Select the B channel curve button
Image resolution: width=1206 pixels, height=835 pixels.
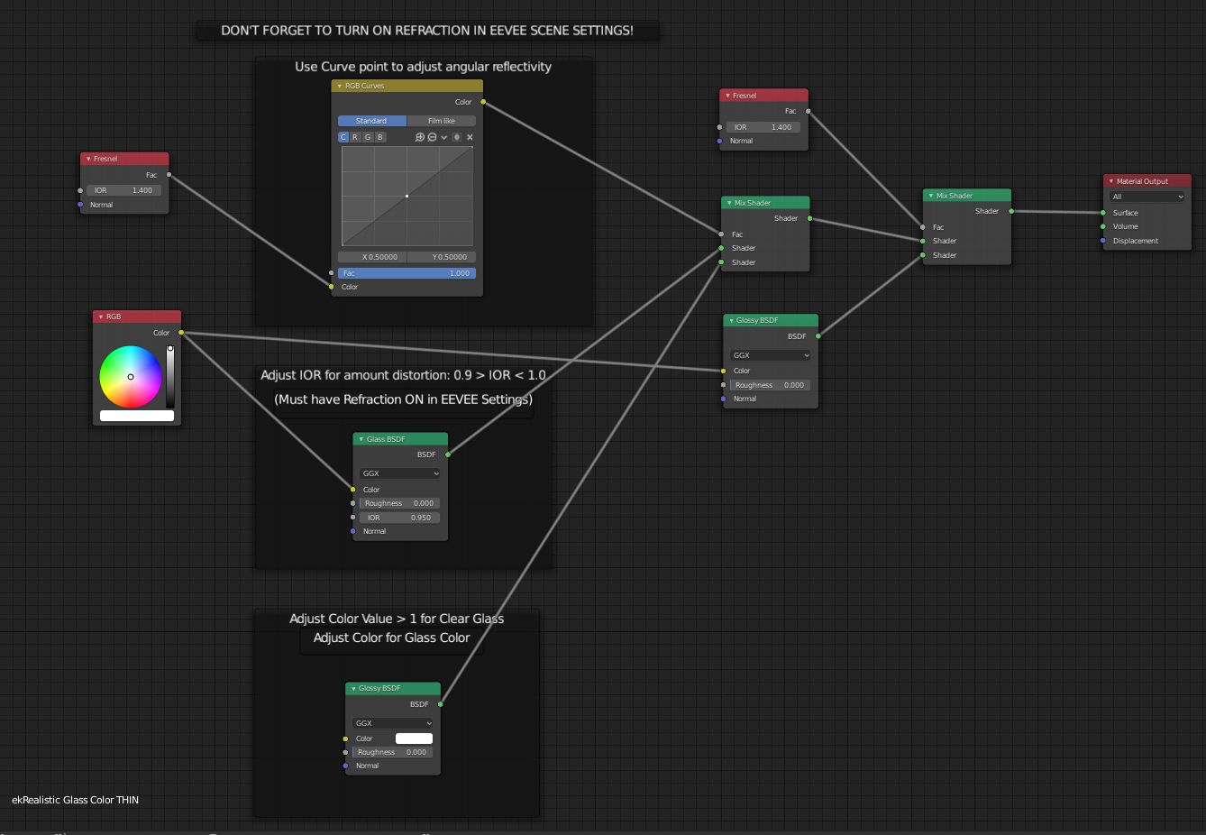click(380, 137)
